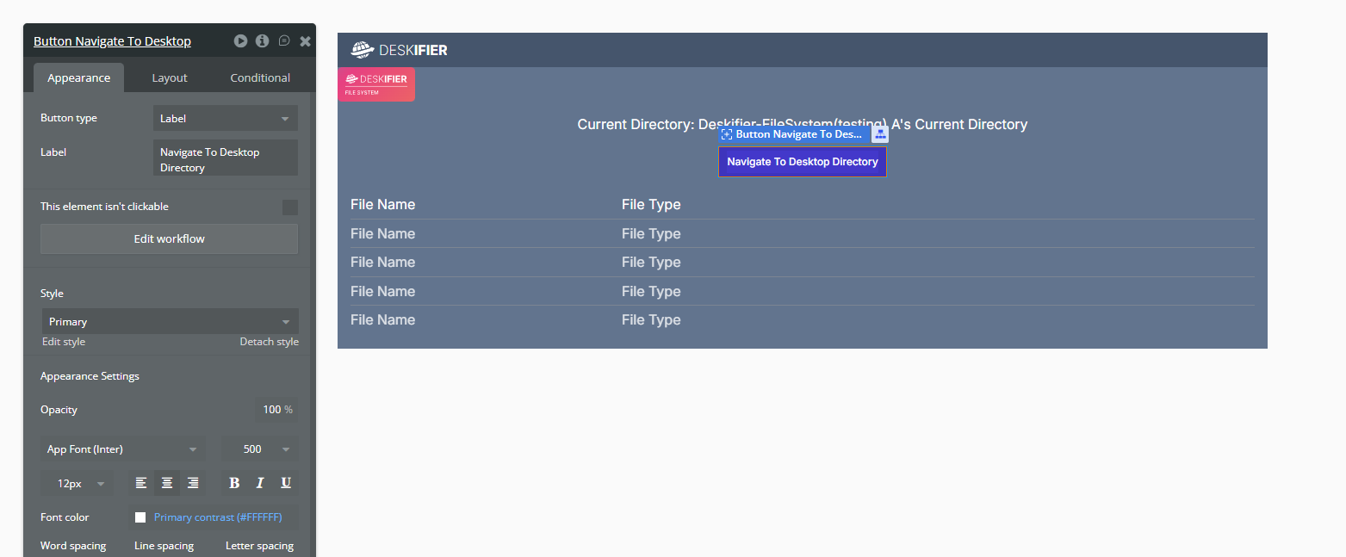The height and width of the screenshot is (557, 1346).
Task: Toggle italic text formatting
Action: 260,483
